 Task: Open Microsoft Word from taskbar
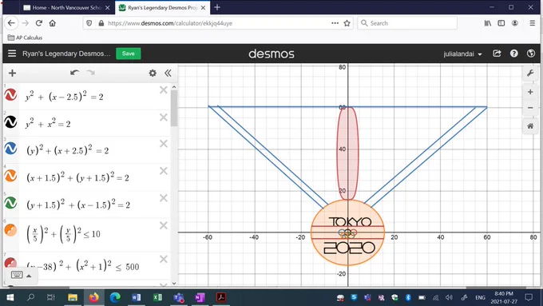coord(136,297)
